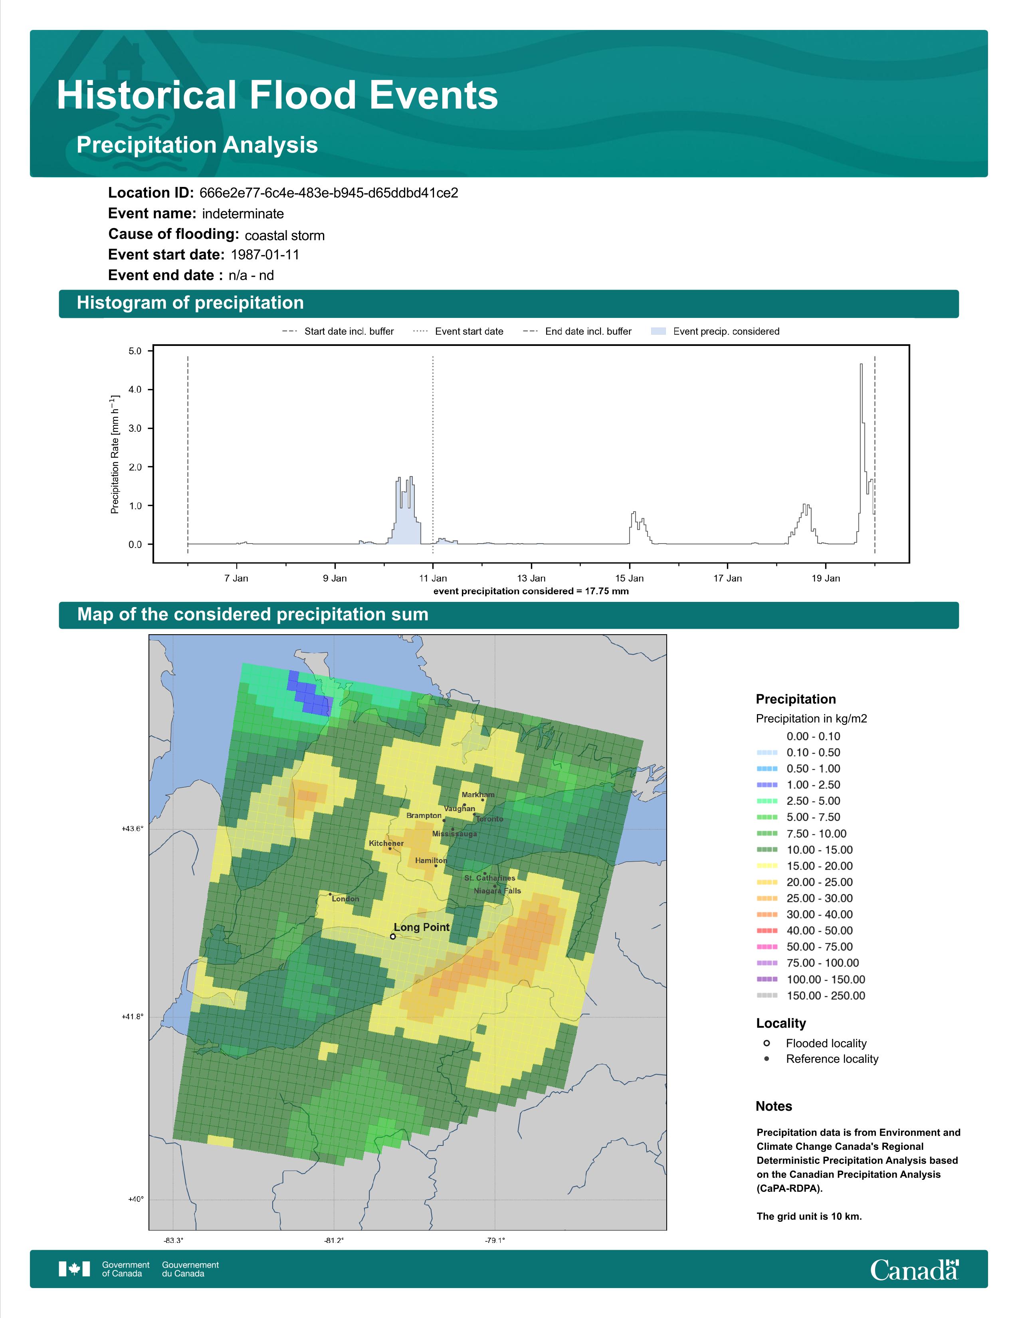The width and height of the screenshot is (1018, 1318).
Task: Click 'The grid unit is 10 km.' note
Action: pos(809,1216)
